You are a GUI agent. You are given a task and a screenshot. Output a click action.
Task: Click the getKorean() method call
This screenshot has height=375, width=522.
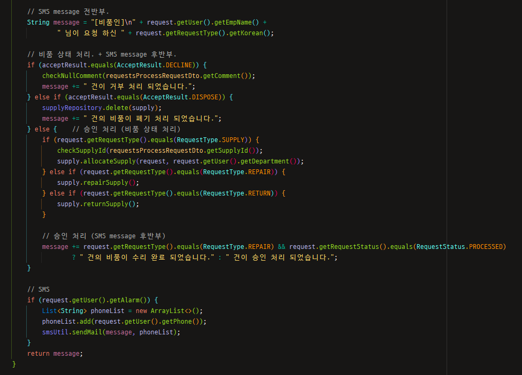click(x=250, y=33)
